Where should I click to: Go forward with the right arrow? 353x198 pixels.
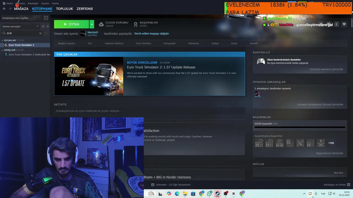click(x=10, y=9)
